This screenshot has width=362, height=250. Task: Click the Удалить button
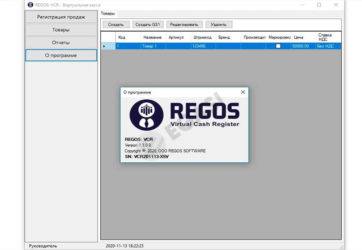[x=219, y=25]
